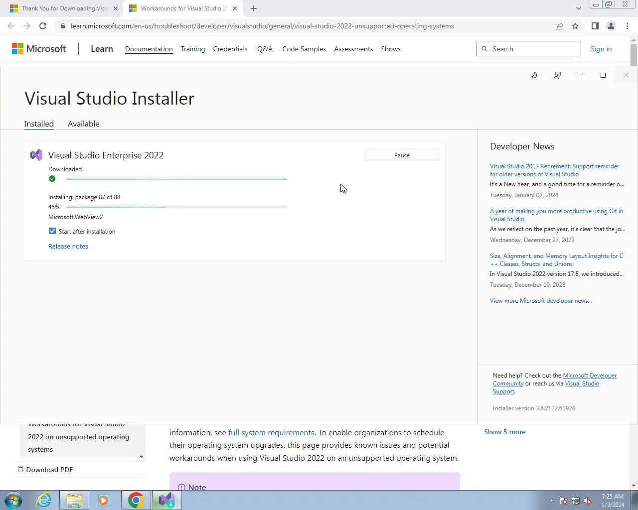
Task: Close the Workarounds for Visual Studio tab
Action: coord(235,8)
